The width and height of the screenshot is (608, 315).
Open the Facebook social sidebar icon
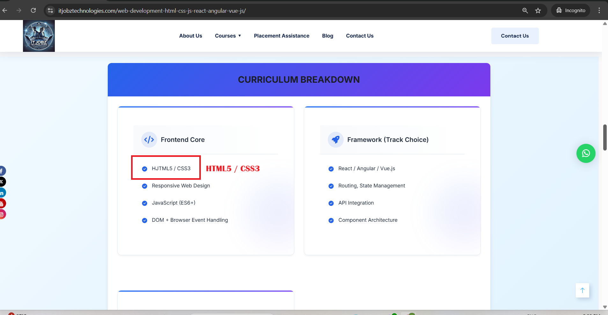2,171
